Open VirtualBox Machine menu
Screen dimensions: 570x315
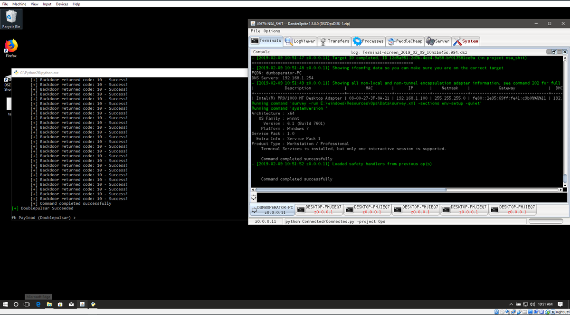[x=19, y=4]
